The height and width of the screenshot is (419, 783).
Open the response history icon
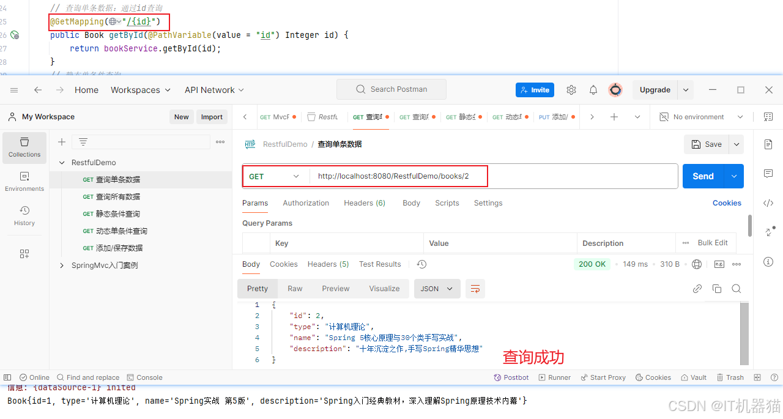tap(421, 264)
